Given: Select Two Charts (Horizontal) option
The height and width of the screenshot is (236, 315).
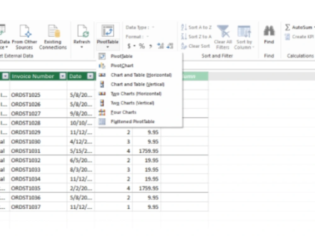Looking at the screenshot, I should pyautogui.click(x=140, y=93).
